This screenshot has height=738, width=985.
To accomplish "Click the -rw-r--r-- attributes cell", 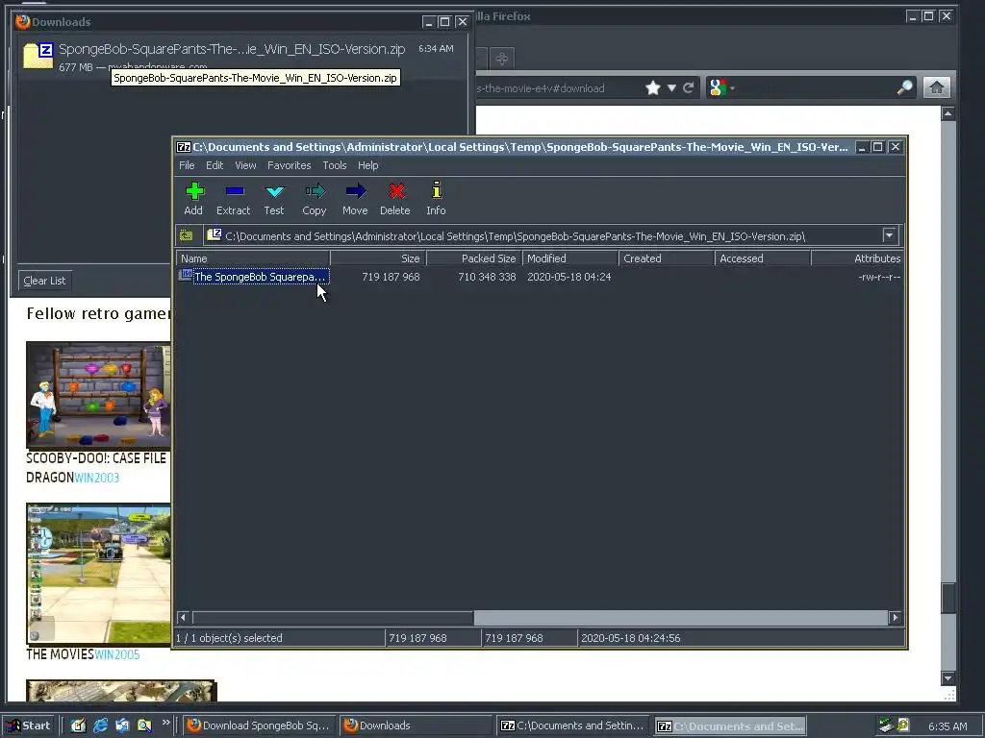I will point(879,277).
